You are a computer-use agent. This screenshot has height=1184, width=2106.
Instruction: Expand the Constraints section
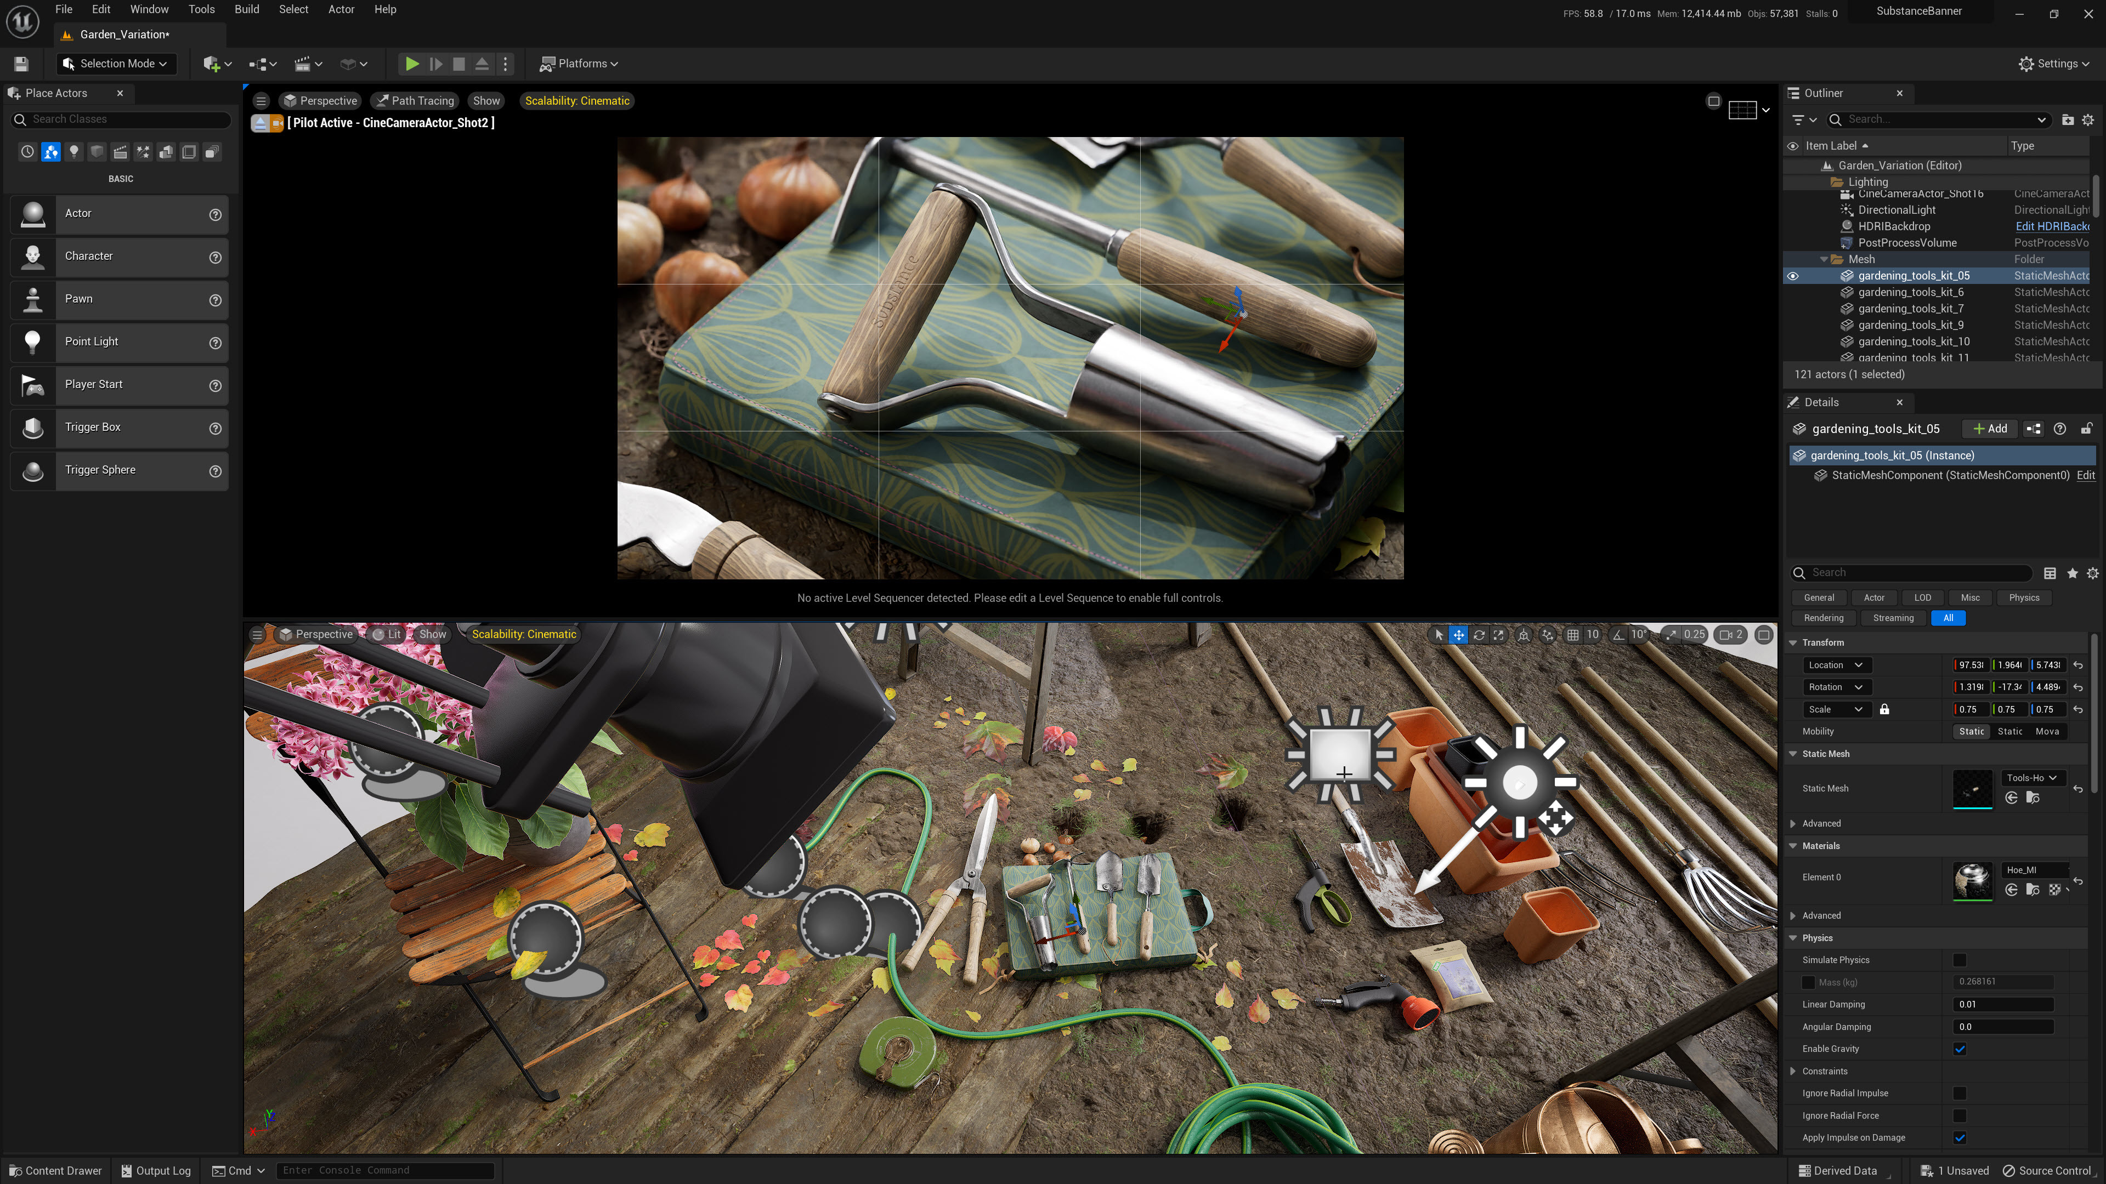pos(1794,1071)
